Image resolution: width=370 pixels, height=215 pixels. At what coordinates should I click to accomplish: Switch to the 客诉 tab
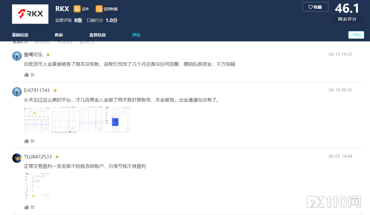(x=59, y=35)
